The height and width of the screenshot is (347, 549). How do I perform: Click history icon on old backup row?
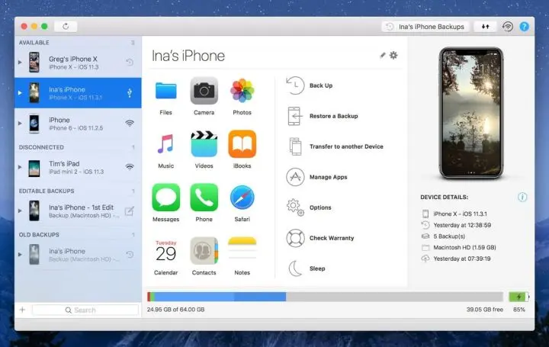click(x=130, y=255)
